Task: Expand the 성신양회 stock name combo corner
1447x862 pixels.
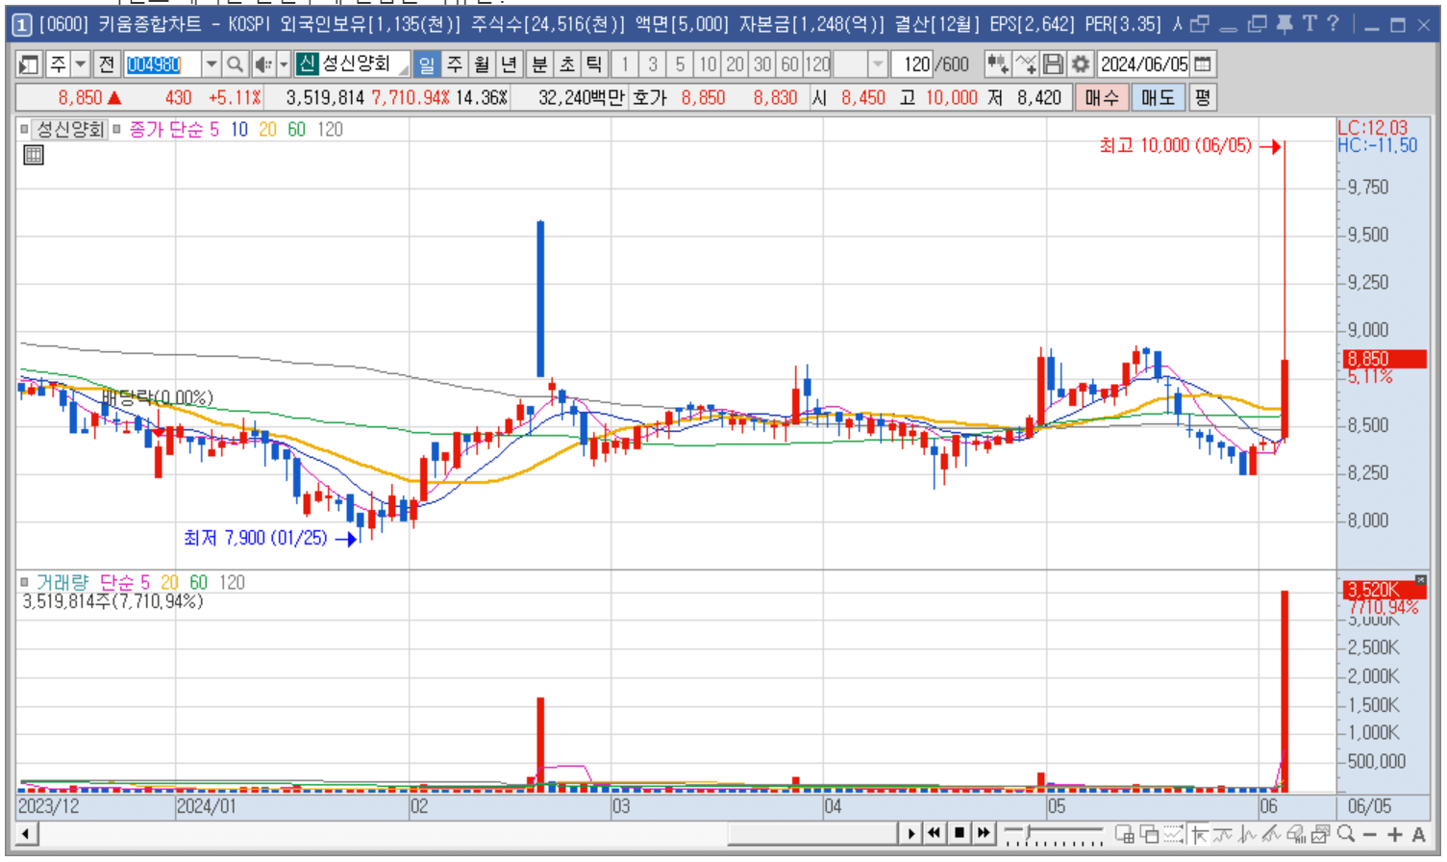Action: 403,70
